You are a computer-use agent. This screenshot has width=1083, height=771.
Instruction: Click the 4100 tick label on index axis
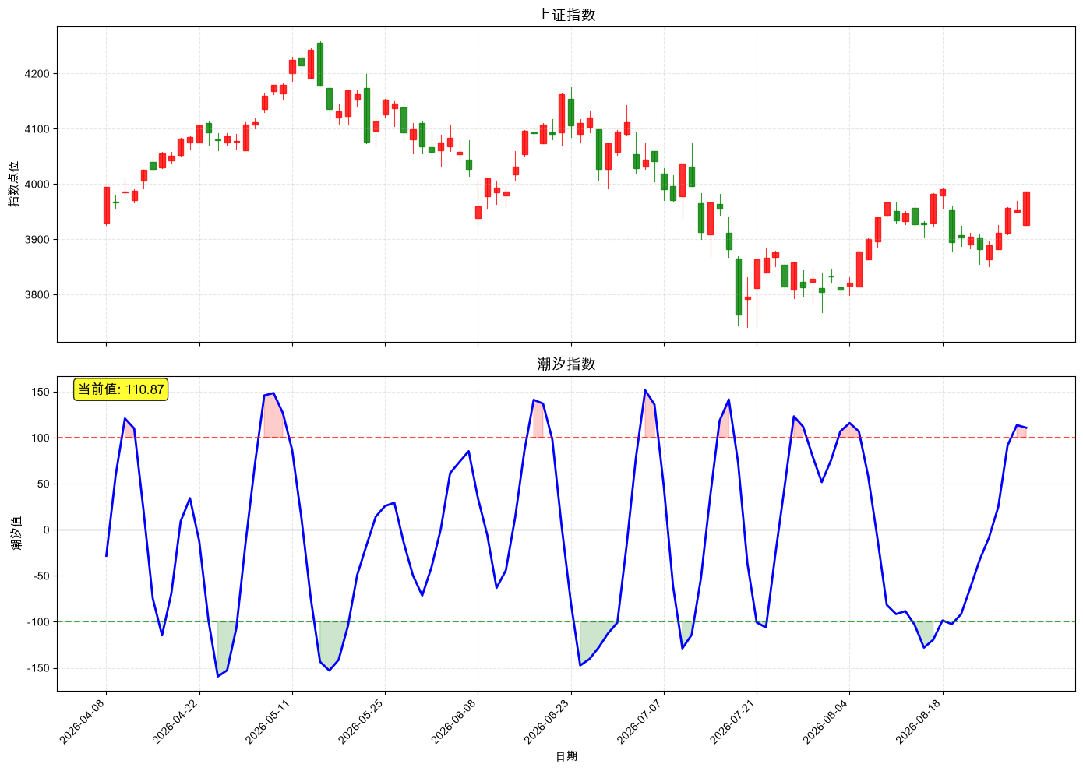[37, 129]
